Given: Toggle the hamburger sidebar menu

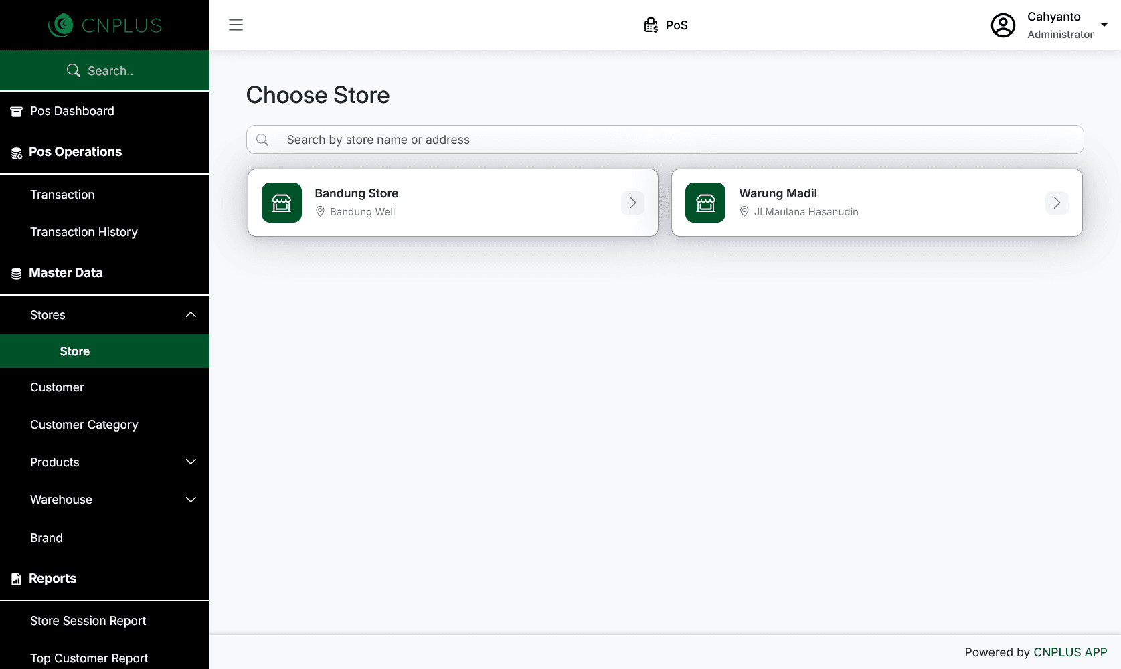Looking at the screenshot, I should point(236,25).
